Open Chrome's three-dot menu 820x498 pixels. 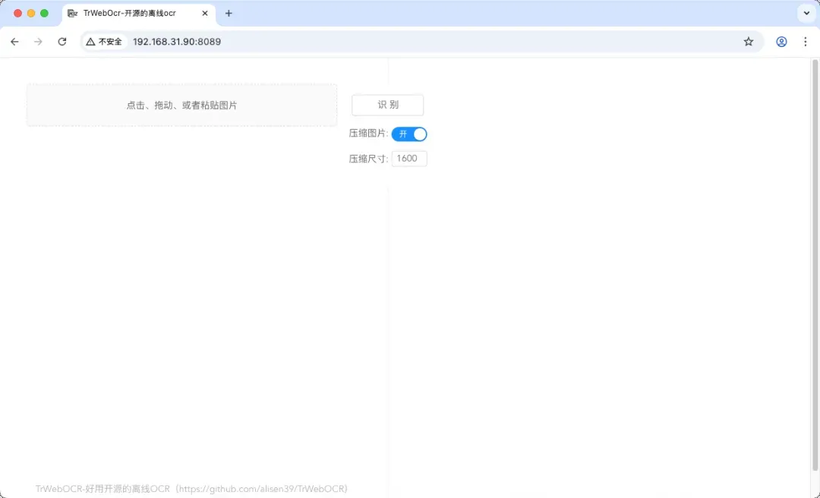tap(806, 42)
